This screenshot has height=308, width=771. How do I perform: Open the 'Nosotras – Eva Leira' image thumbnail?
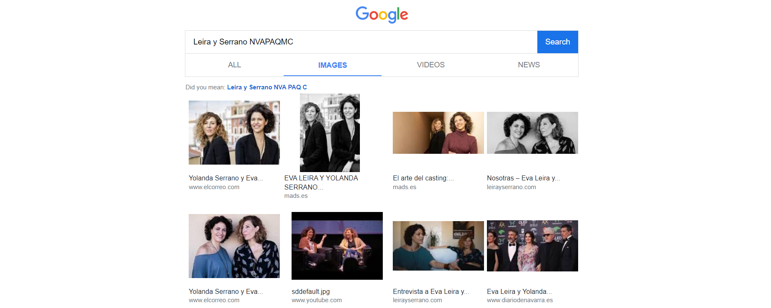(532, 133)
